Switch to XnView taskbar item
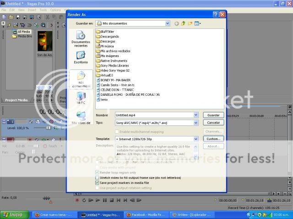The height and width of the screenshot is (219, 293). coord(191,215)
